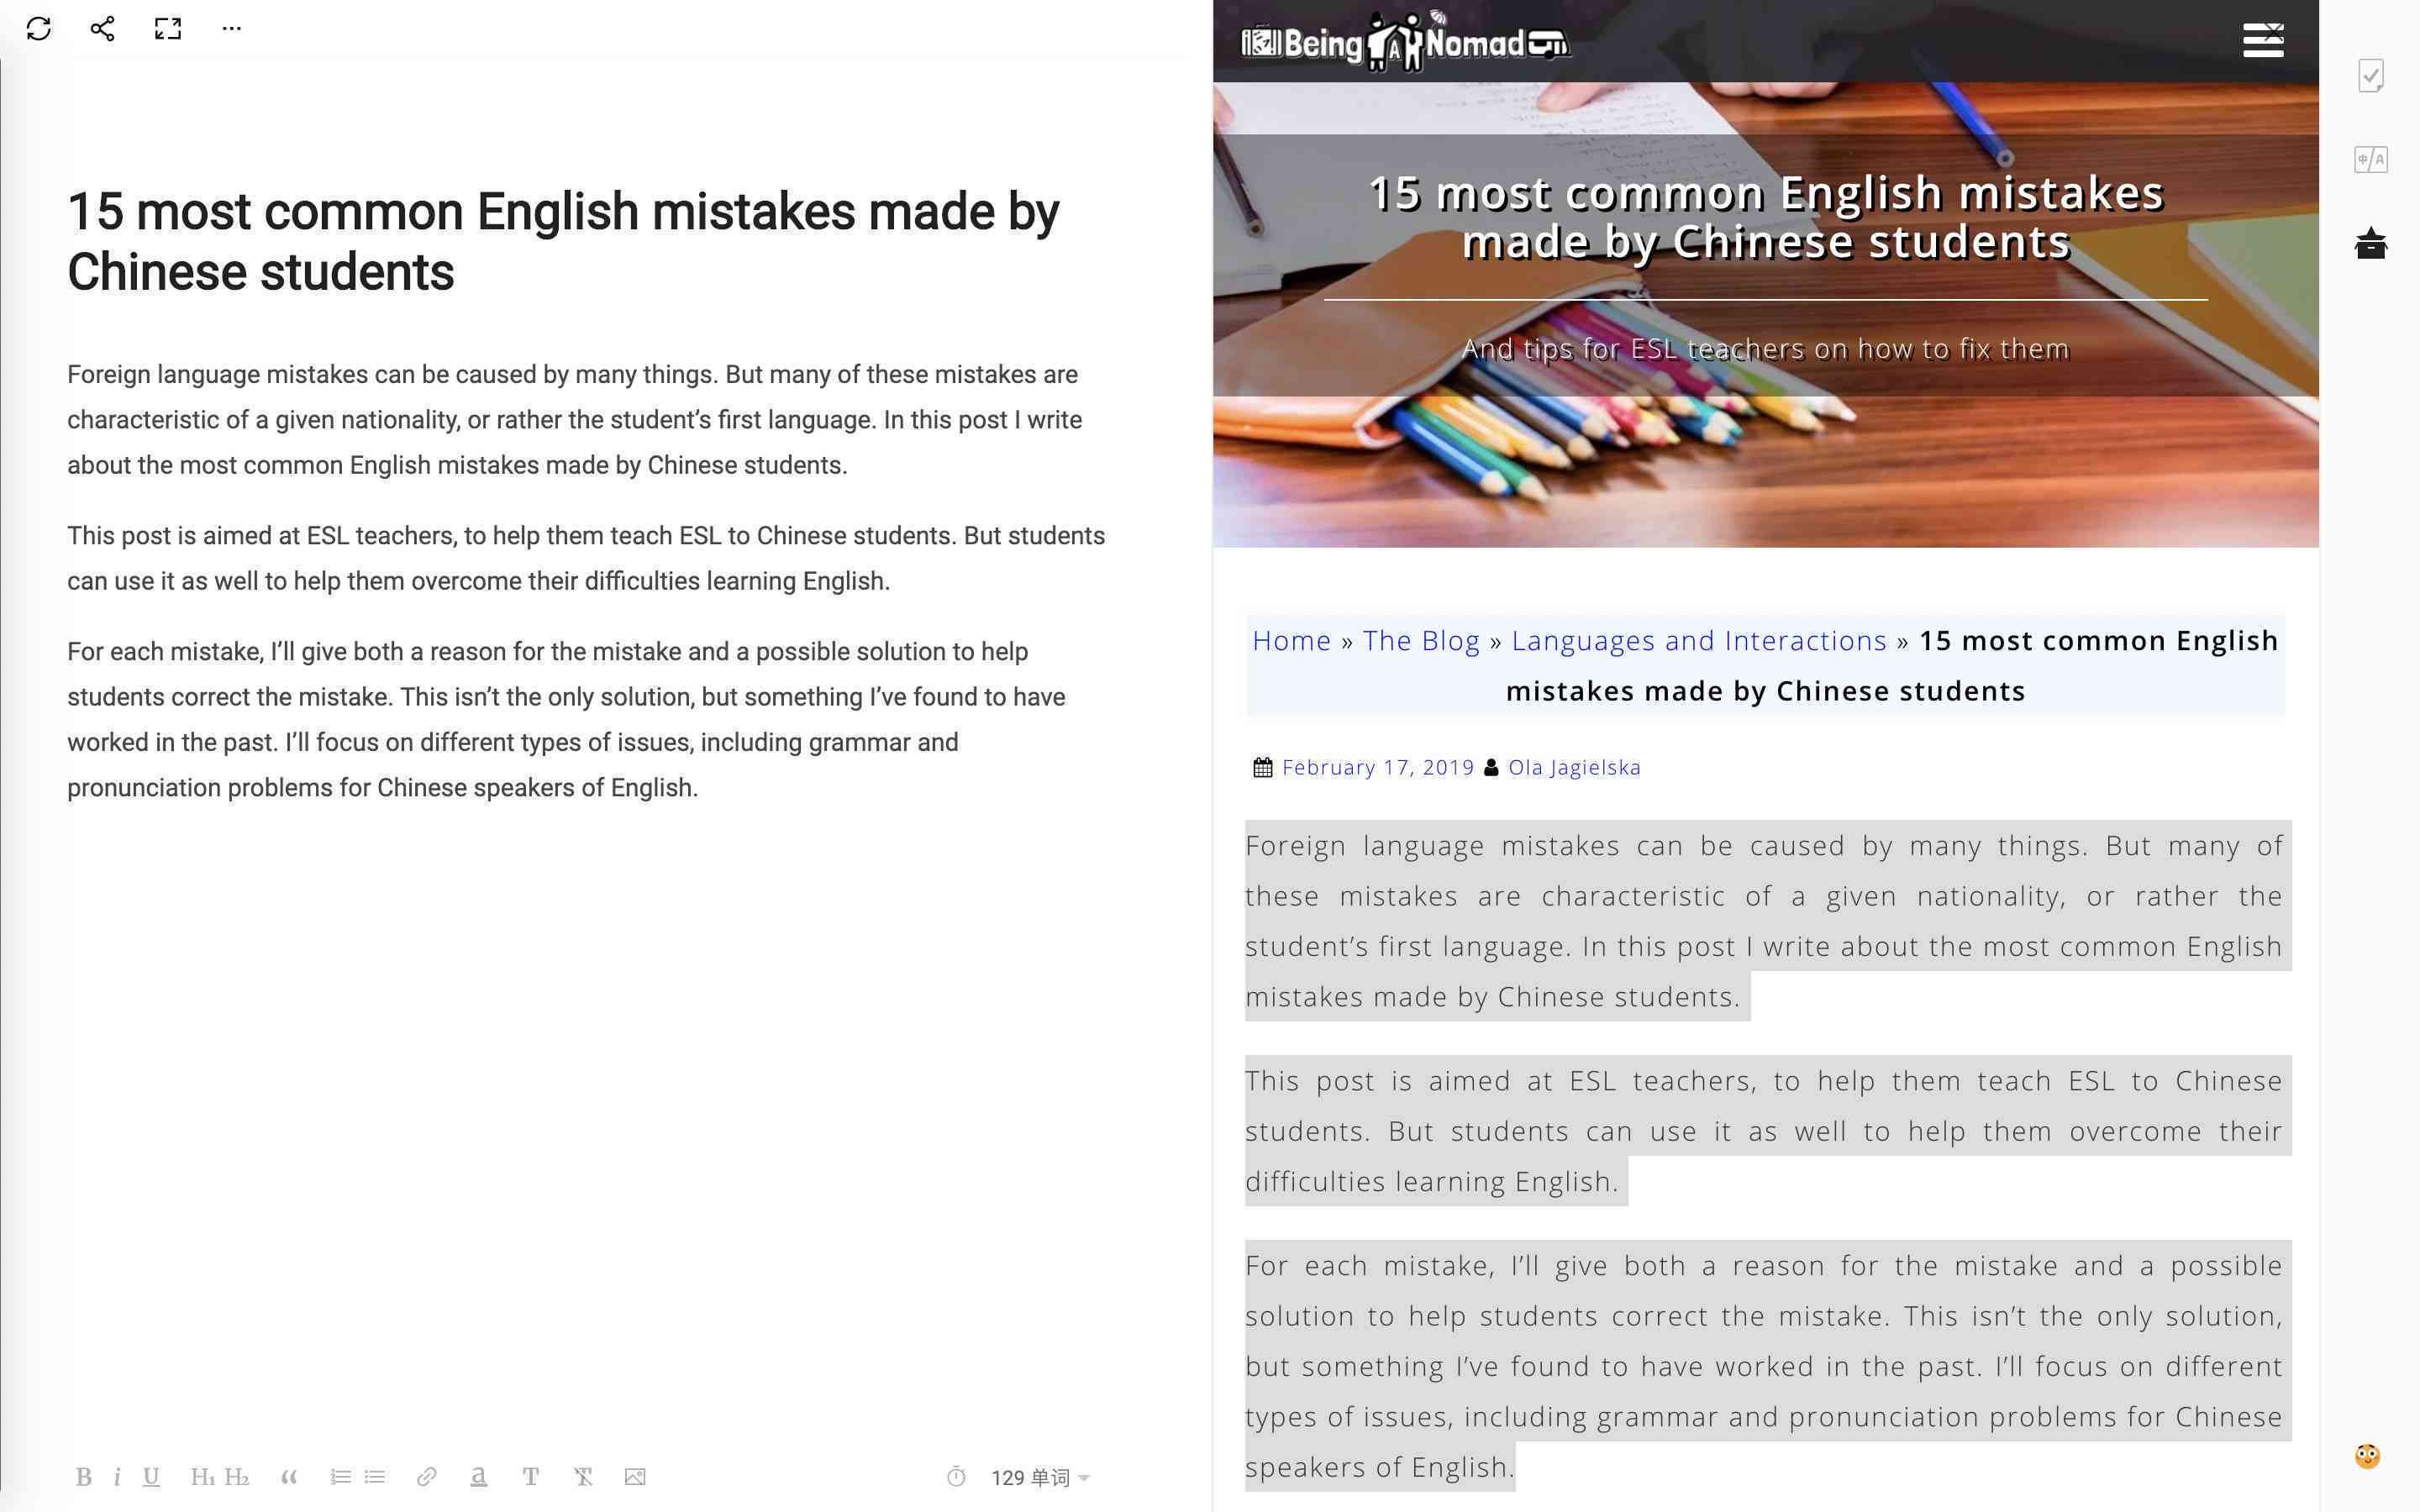Click the refresh/reload icon

pos(39,28)
